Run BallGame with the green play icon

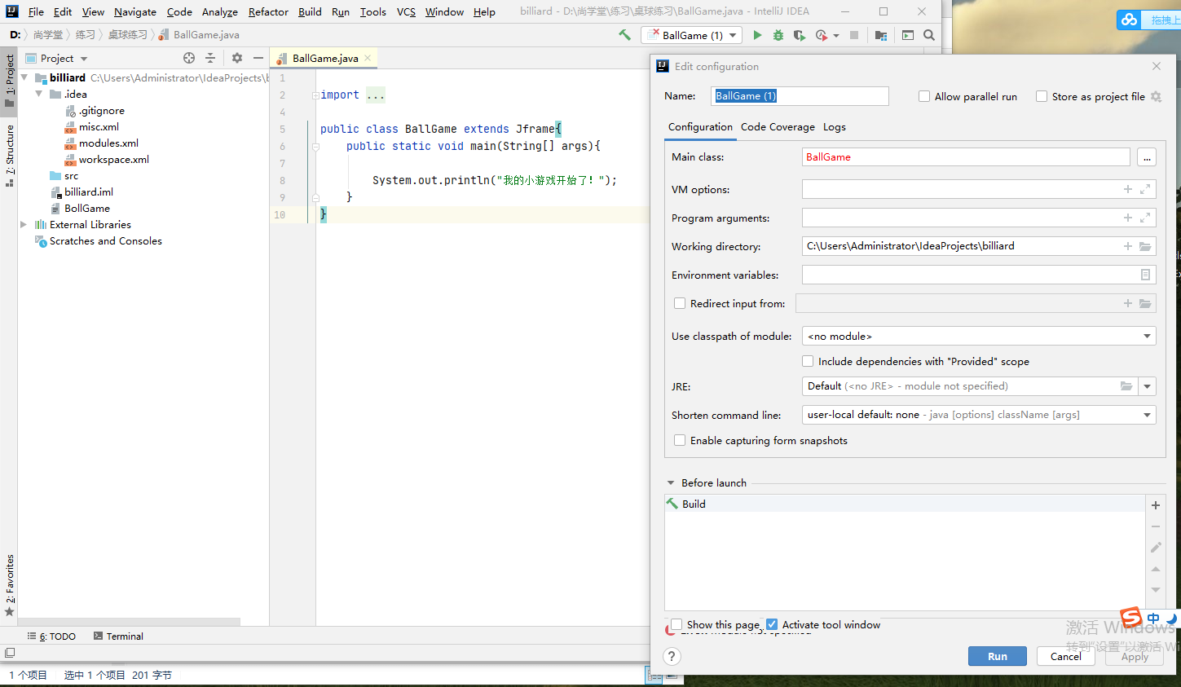pos(757,35)
